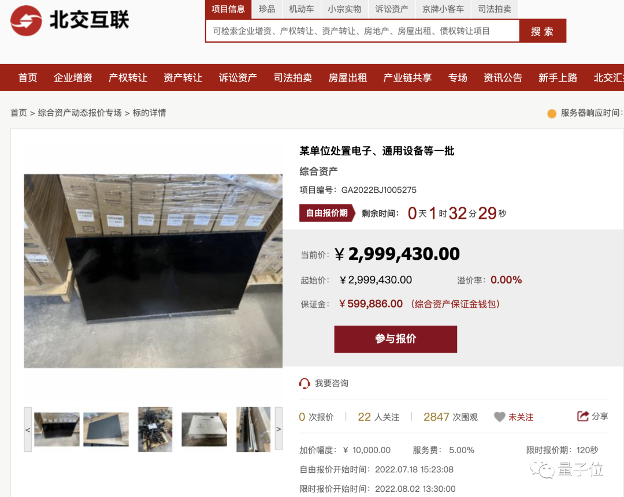Click the 参与报价 bid button

(x=396, y=339)
